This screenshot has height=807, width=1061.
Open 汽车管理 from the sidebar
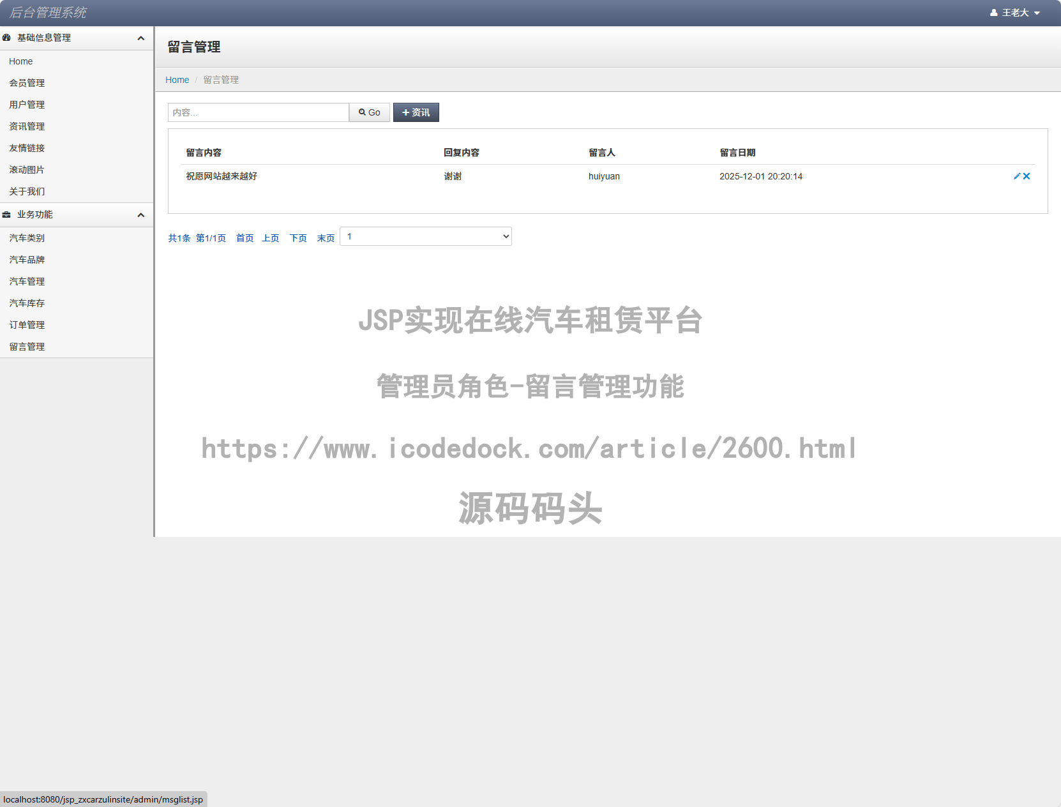pyautogui.click(x=26, y=281)
